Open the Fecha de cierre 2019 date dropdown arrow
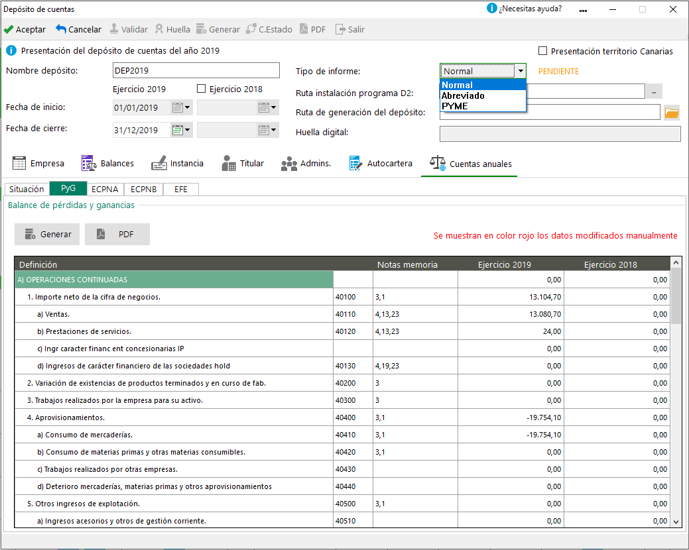The height and width of the screenshot is (550, 689). [188, 130]
